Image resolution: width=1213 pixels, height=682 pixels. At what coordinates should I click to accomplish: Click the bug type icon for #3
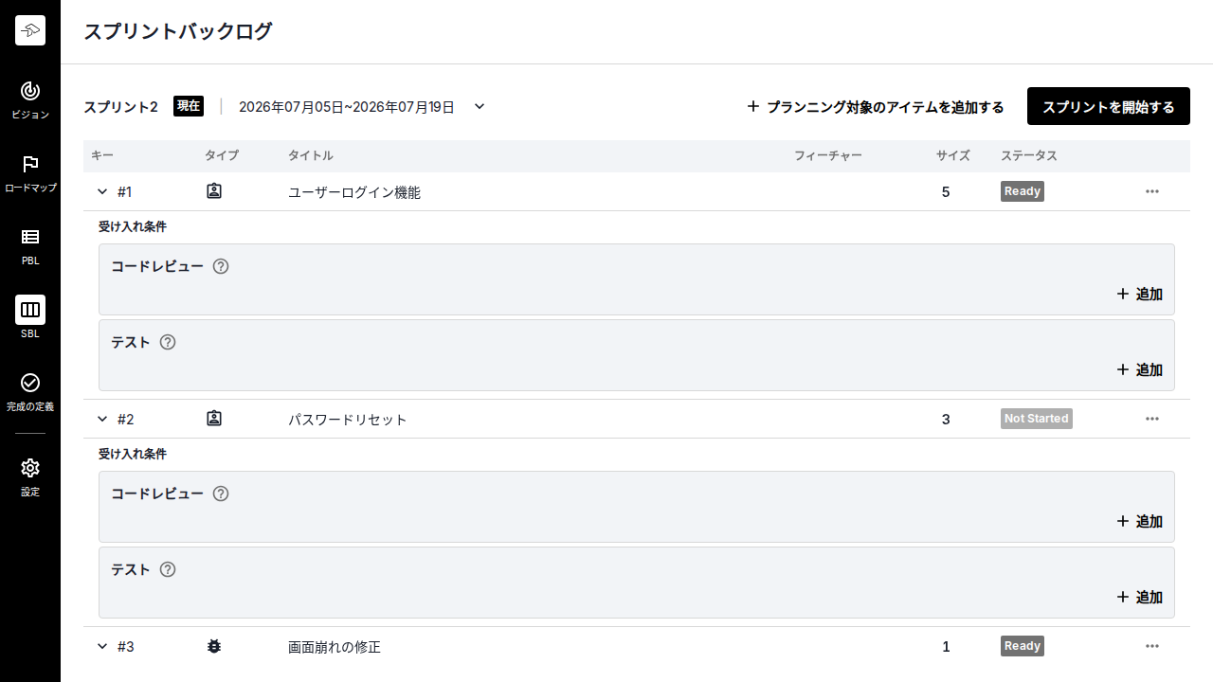tap(214, 646)
